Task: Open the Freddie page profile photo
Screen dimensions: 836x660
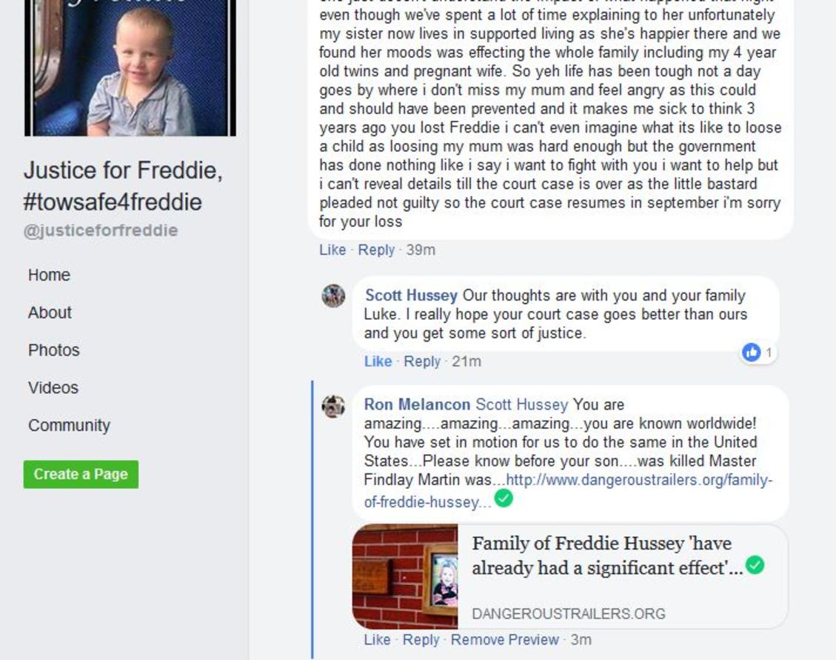Action: coord(130,67)
